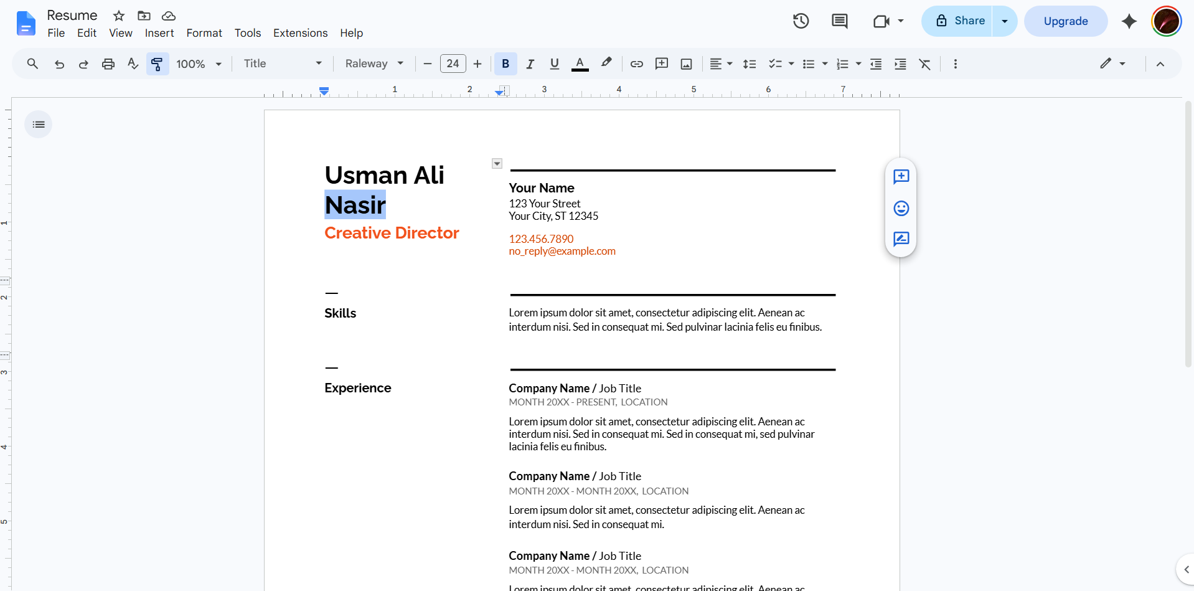This screenshot has height=591, width=1194.
Task: Insert a checklist
Action: tap(775, 64)
